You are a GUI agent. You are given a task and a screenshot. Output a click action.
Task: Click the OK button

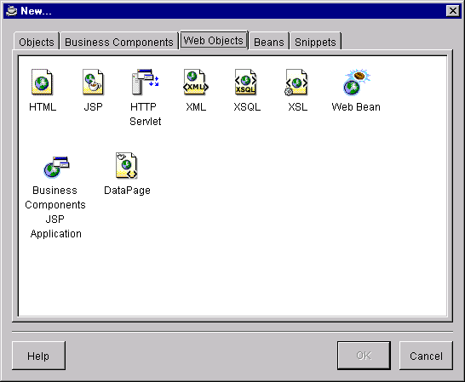click(364, 356)
